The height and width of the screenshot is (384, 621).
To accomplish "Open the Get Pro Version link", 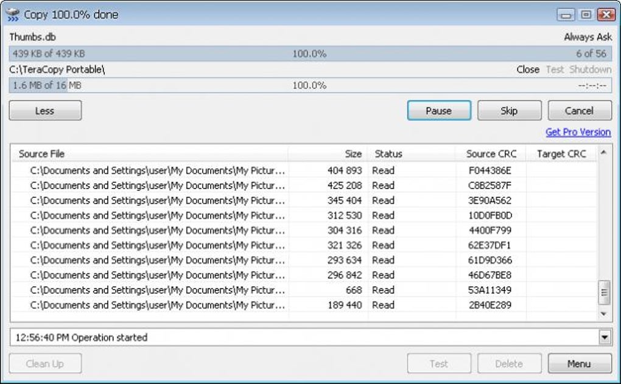I will point(578,132).
